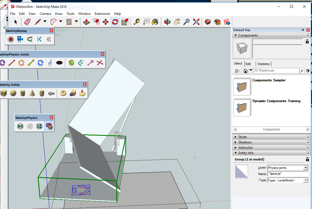Pick the Pencil line tool
312x209 pixels.
pyautogui.click(x=38, y=22)
